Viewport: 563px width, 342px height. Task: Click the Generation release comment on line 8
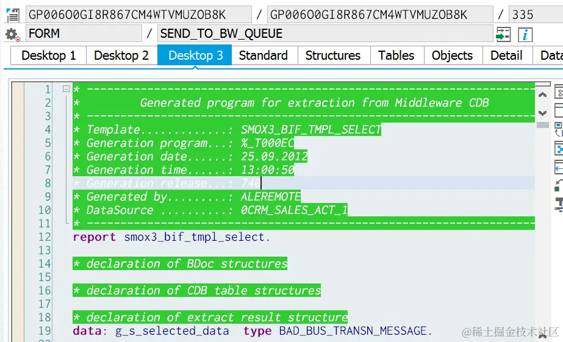pos(167,183)
